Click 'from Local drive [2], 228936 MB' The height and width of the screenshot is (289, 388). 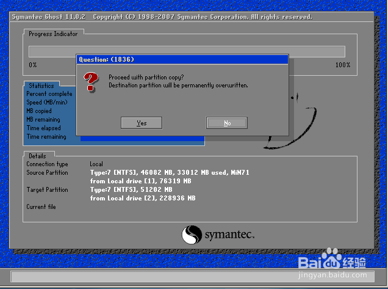click(143, 198)
